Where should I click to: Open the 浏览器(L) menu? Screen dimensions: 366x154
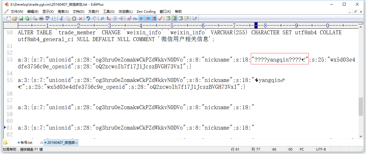pyautogui.click(x=126, y=12)
